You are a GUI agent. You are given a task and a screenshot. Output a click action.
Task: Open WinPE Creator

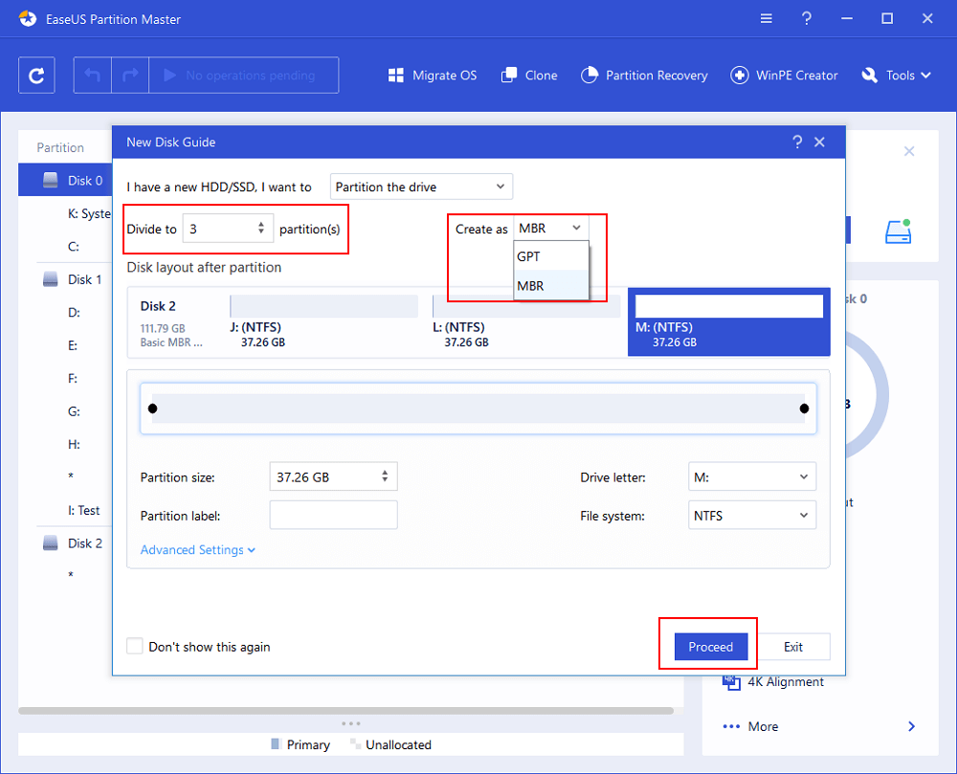[784, 76]
